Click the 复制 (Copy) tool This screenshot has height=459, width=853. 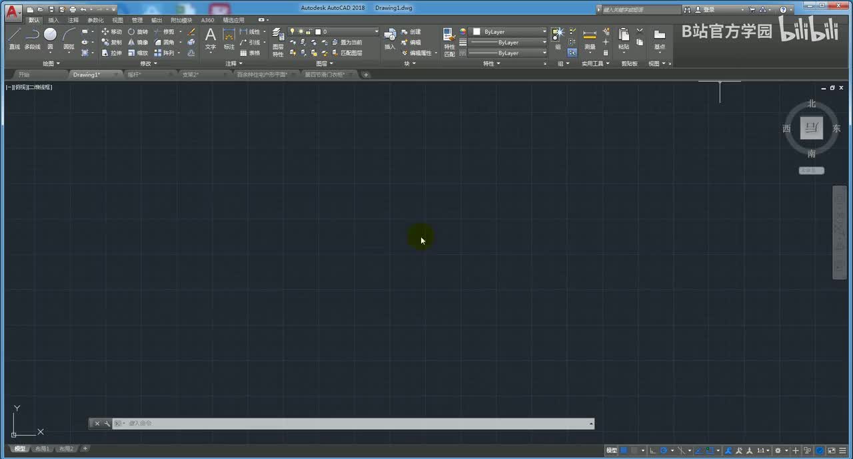[111, 42]
